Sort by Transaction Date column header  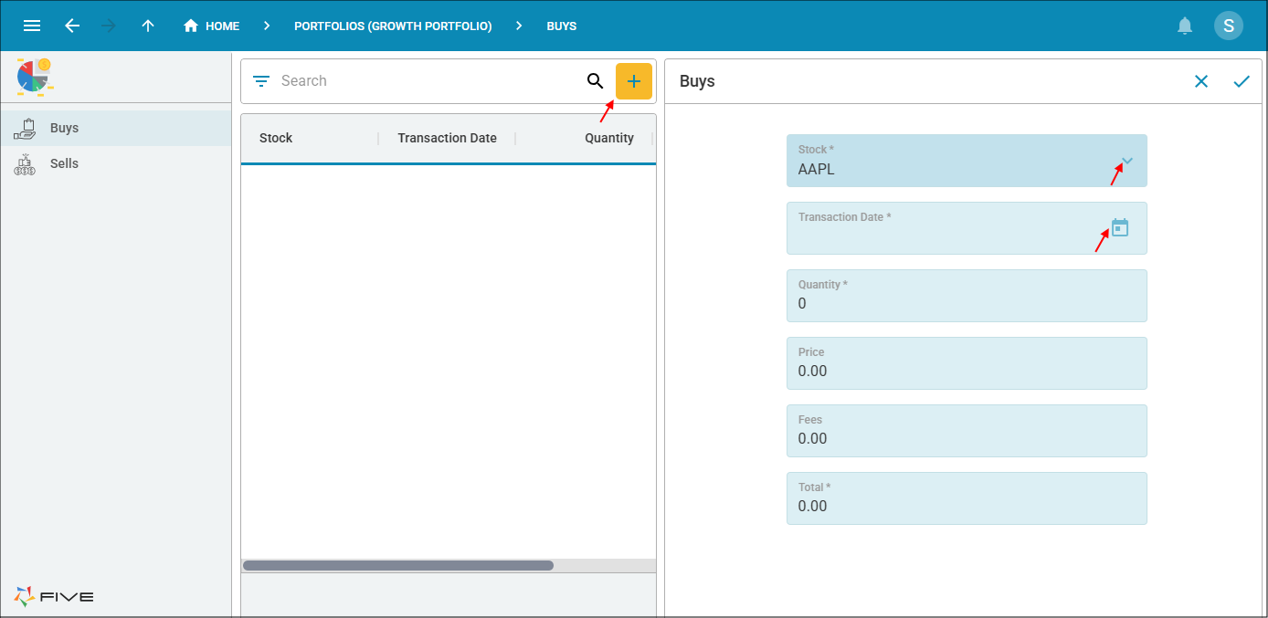pos(447,138)
